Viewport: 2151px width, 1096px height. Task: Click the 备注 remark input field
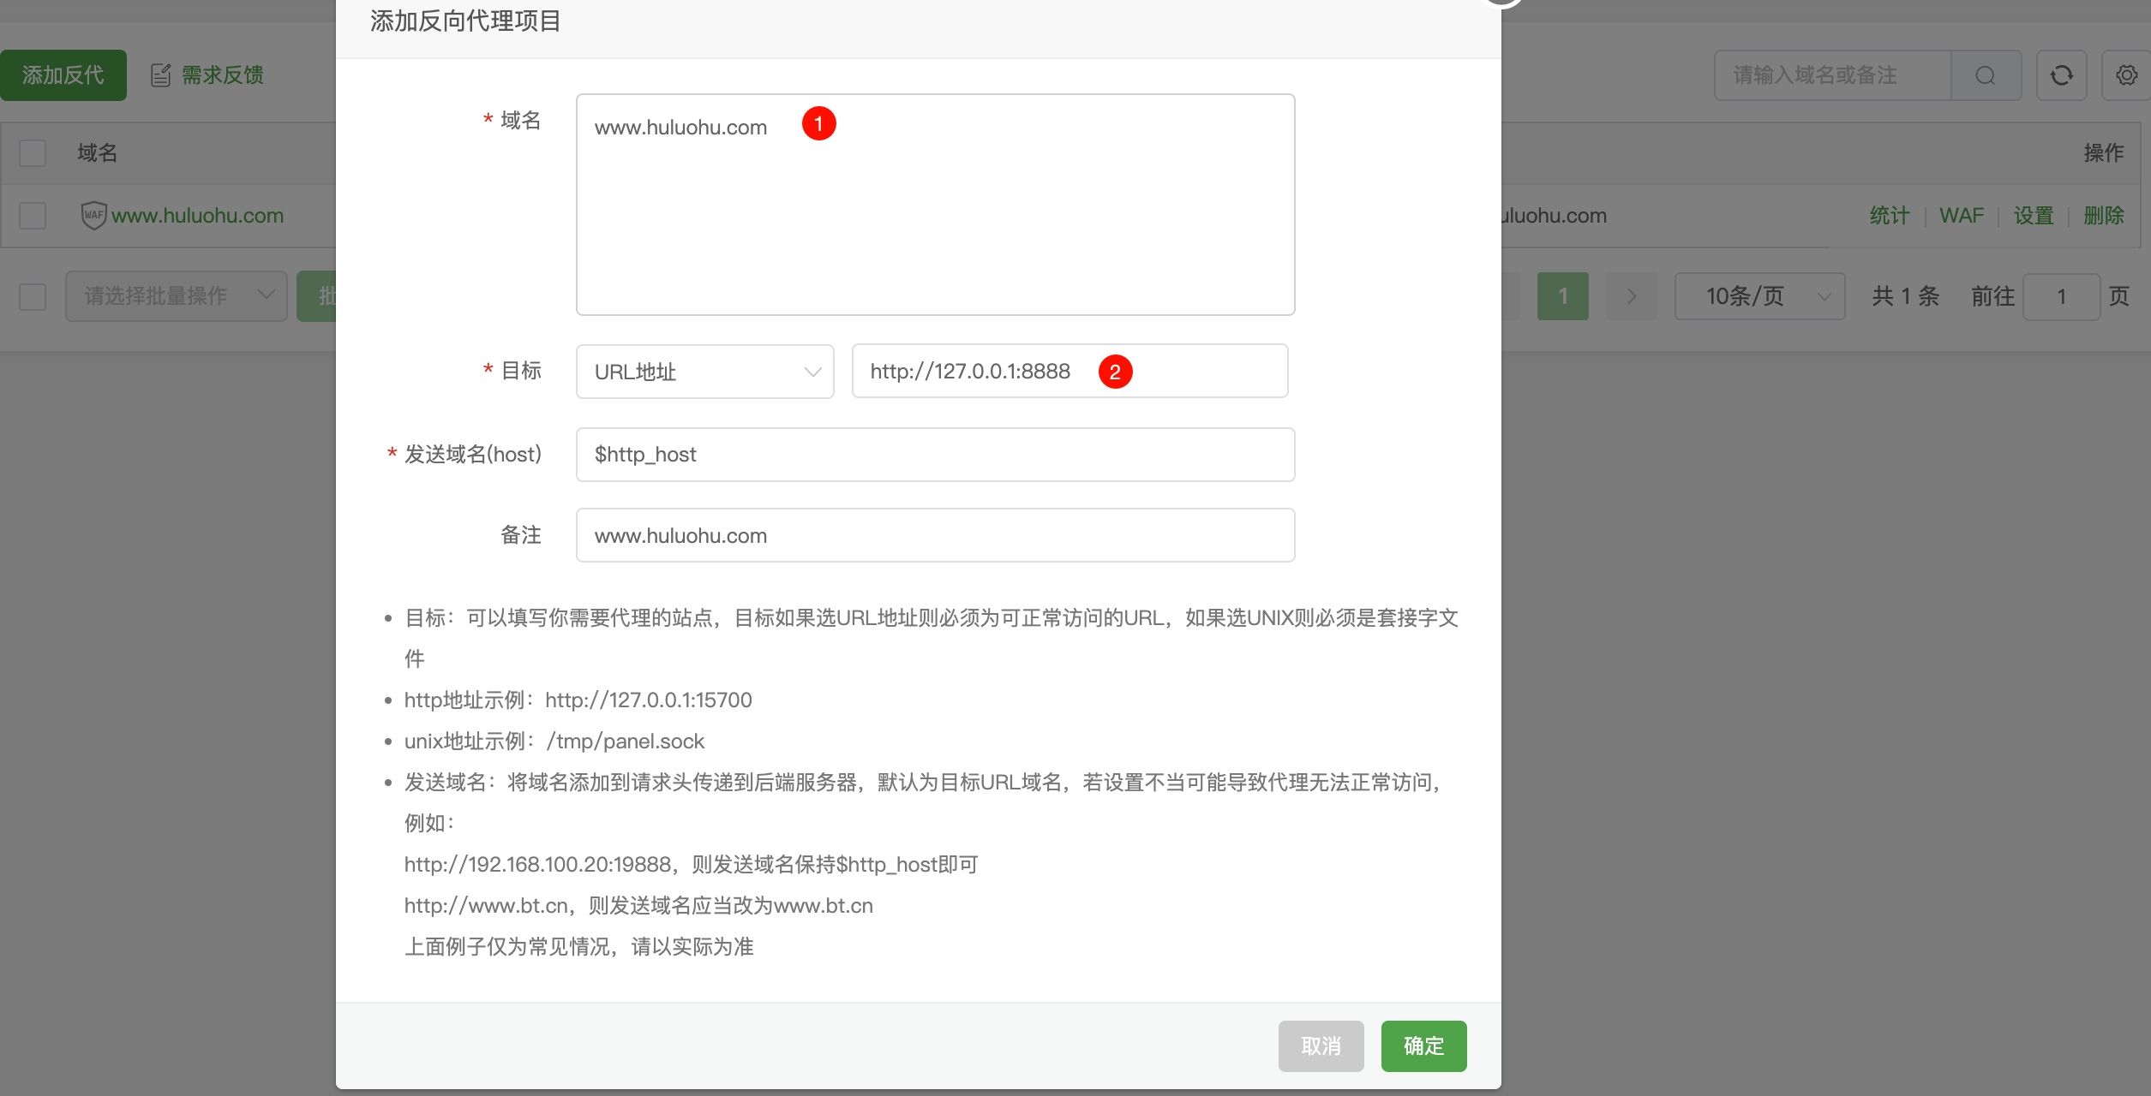click(x=935, y=535)
